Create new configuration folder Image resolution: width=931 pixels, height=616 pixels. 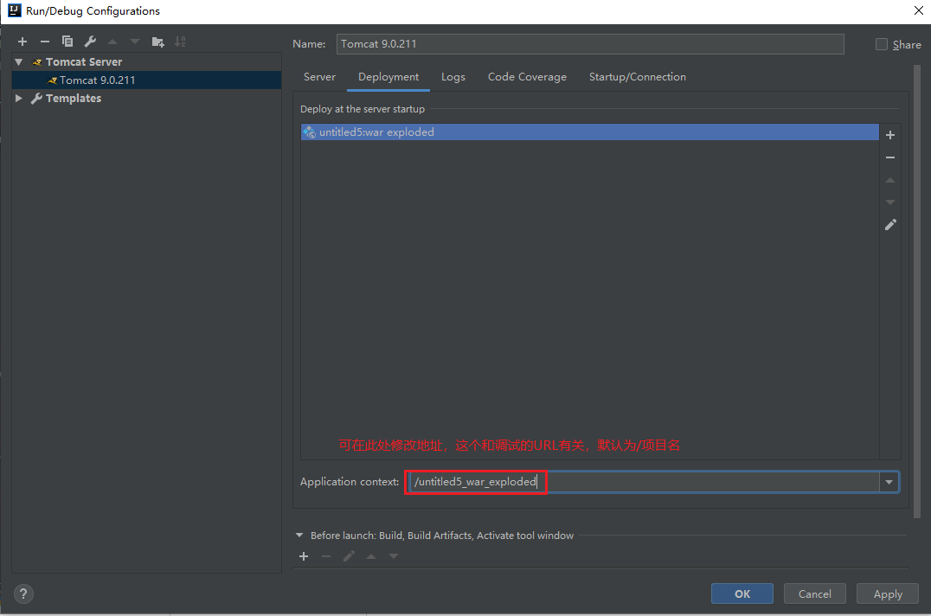(x=157, y=42)
